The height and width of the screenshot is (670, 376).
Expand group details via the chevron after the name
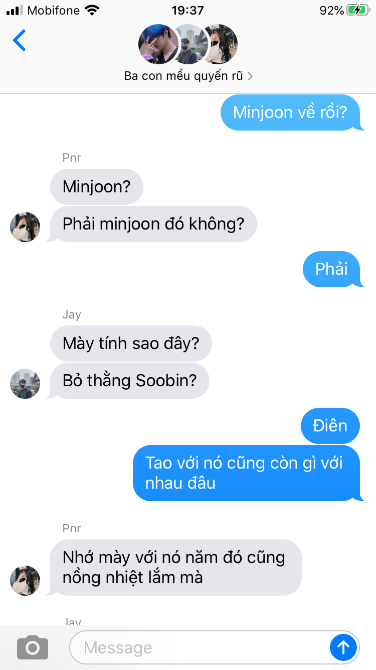pos(250,76)
